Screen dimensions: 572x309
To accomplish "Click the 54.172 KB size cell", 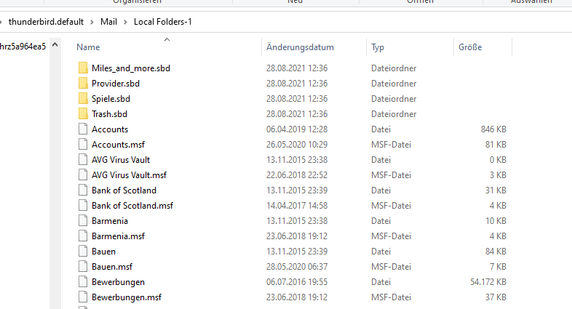I will tap(488, 282).
